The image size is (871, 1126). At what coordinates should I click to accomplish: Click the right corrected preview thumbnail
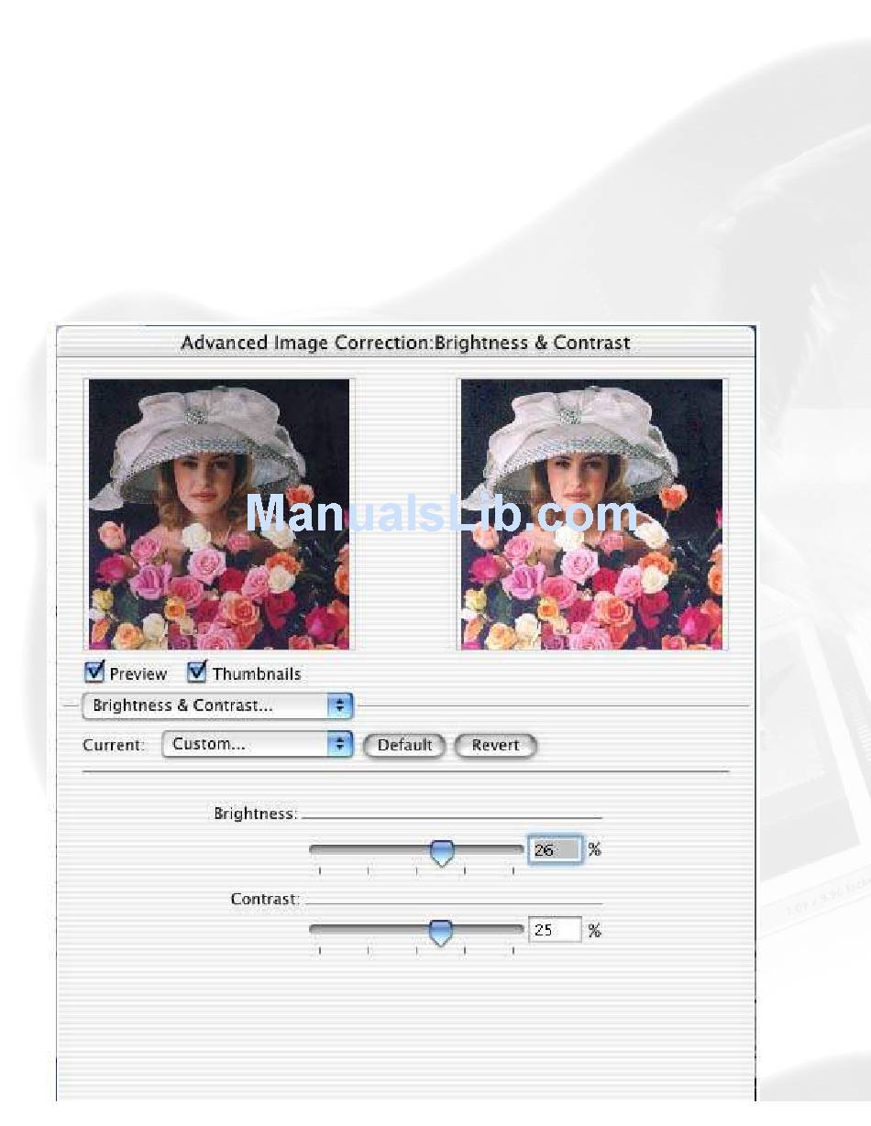click(591, 514)
